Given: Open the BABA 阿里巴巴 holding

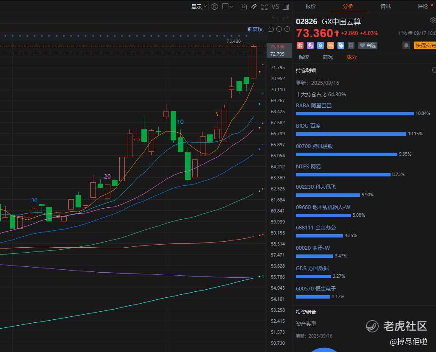Looking at the screenshot, I should (314, 106).
